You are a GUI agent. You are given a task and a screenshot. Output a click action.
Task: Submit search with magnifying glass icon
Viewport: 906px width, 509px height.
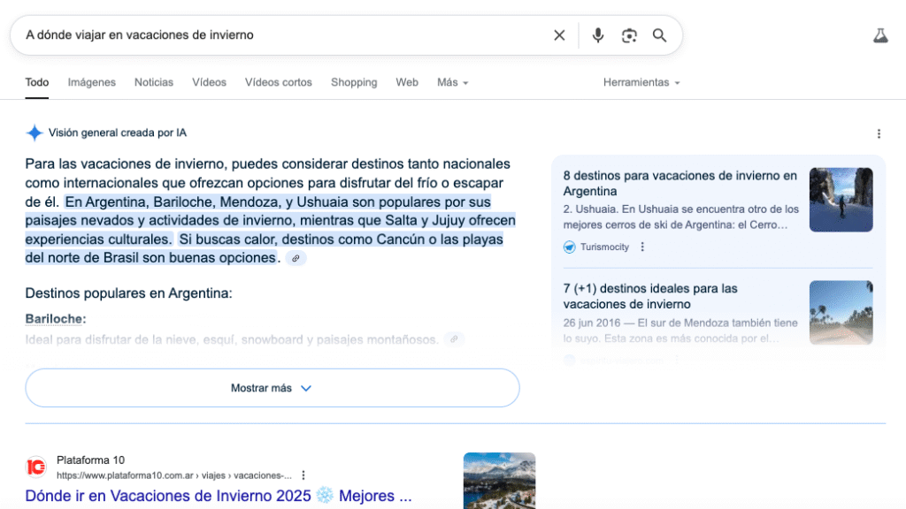click(x=659, y=35)
